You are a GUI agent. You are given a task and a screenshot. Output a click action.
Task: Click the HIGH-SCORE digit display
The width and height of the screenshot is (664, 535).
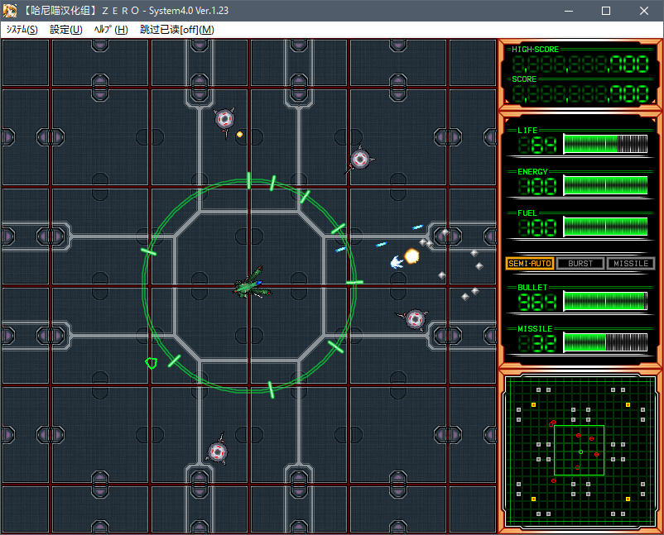coord(580,64)
